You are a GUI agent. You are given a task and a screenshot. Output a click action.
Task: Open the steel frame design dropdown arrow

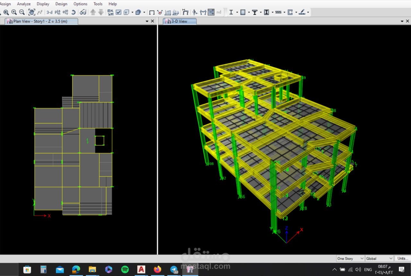point(237,12)
